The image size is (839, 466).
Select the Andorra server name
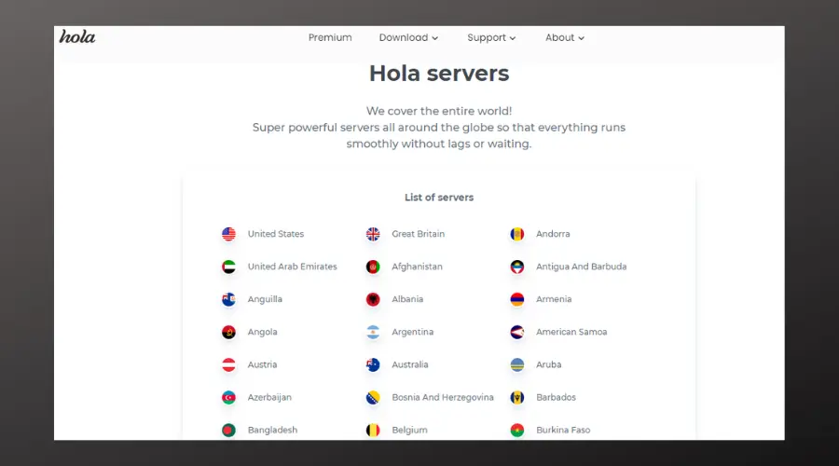[x=553, y=234]
